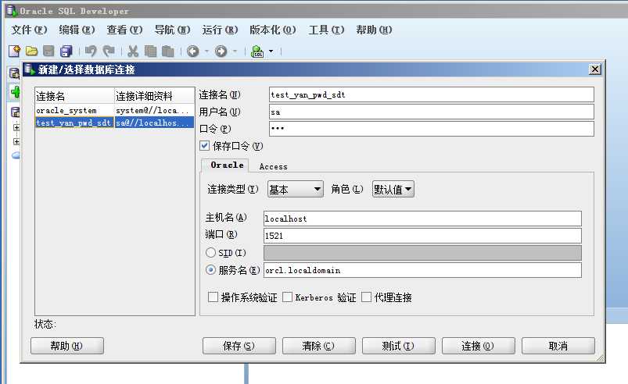Open the 文件 menu
This screenshot has height=384, width=628.
pos(29,30)
